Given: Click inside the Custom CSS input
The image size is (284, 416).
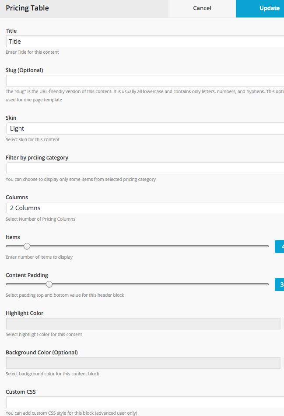Looking at the screenshot, I should click(x=144, y=402).
